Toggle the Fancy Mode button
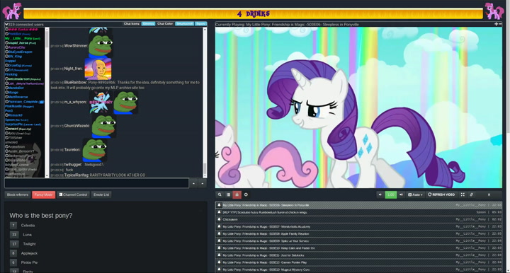The width and height of the screenshot is (510, 273). [x=44, y=194]
